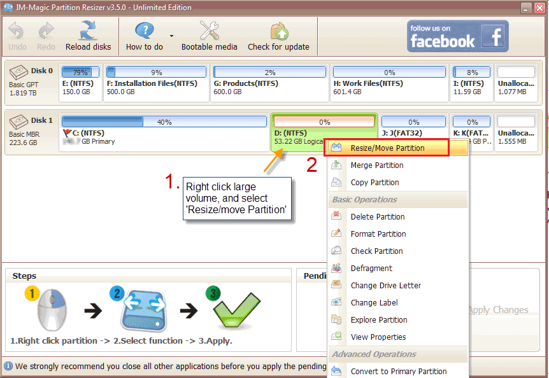Choose Format Partition menu entry
The height and width of the screenshot is (378, 549).
click(x=398, y=234)
